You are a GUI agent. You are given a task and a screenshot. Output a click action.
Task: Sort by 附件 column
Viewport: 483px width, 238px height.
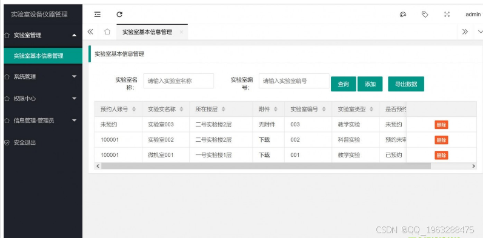(276, 109)
